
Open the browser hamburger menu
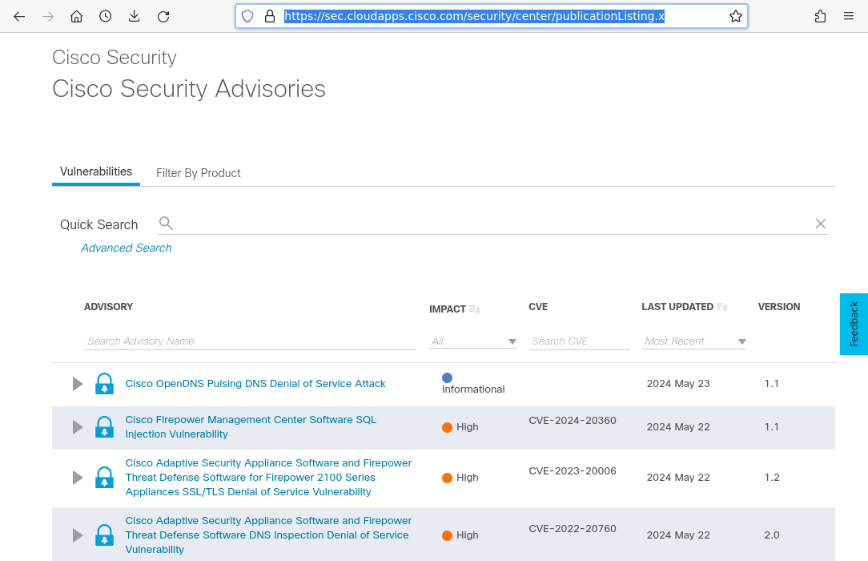click(x=849, y=16)
